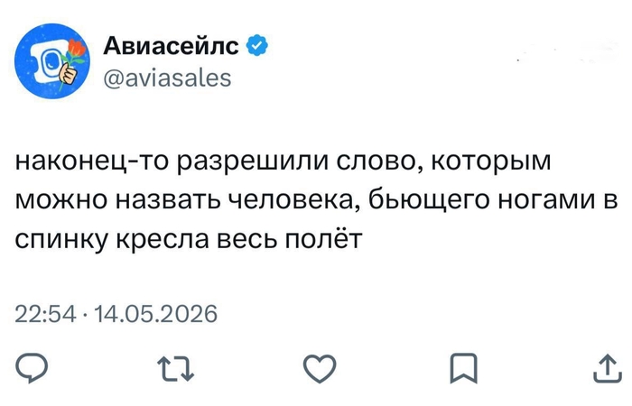Click the @aviasales handle
The width and height of the screenshot is (632, 406).
tap(167, 78)
